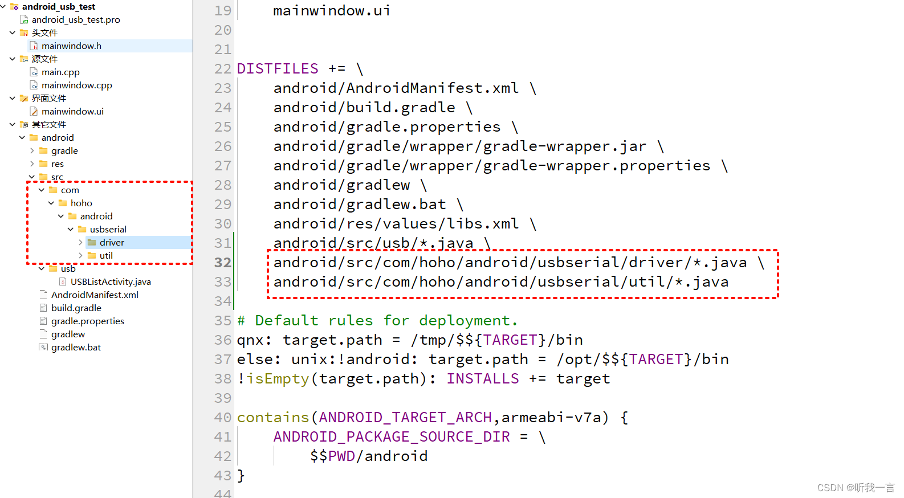Screen dimensions: 904x498
Task: Open main.cpp from the tree
Action: pos(60,72)
